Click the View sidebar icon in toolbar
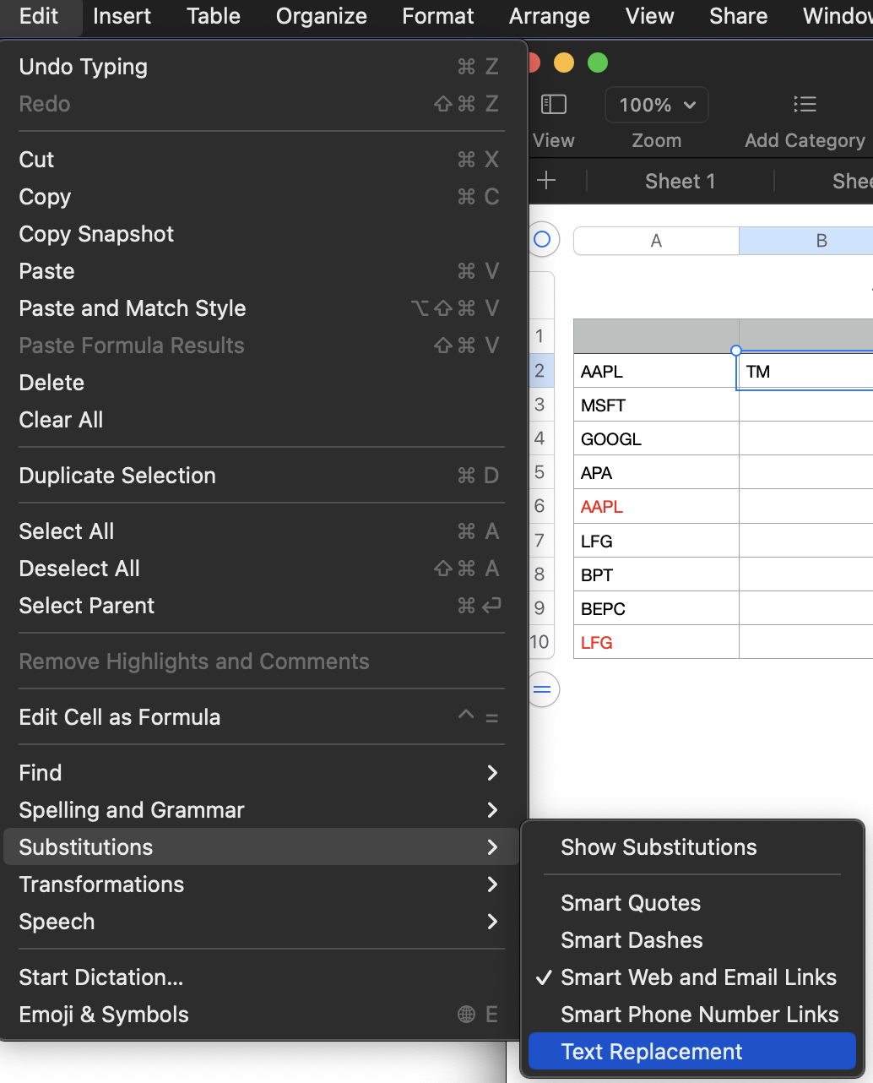This screenshot has width=873, height=1083. click(554, 105)
